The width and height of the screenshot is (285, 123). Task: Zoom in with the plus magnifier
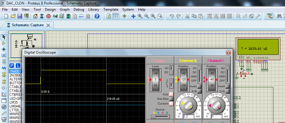(x=140, y=16)
